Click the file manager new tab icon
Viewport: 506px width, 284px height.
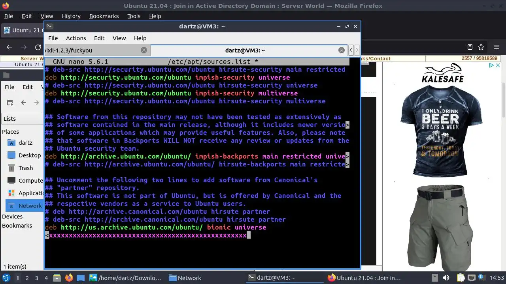pos(10,103)
